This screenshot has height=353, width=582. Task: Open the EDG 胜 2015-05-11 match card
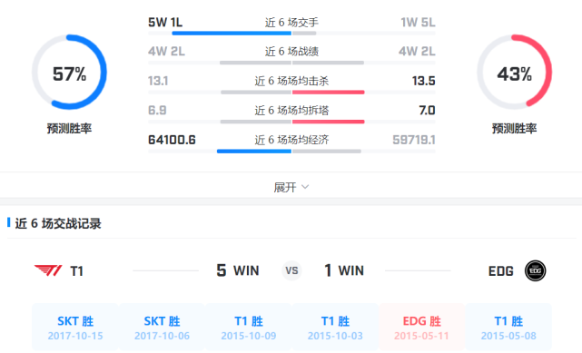(421, 328)
